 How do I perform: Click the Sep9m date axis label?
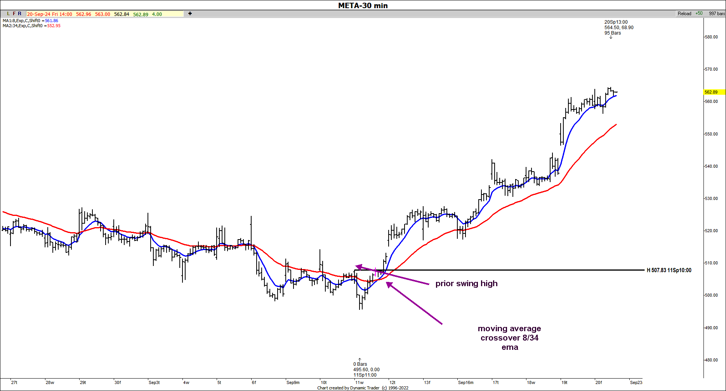[293, 382]
